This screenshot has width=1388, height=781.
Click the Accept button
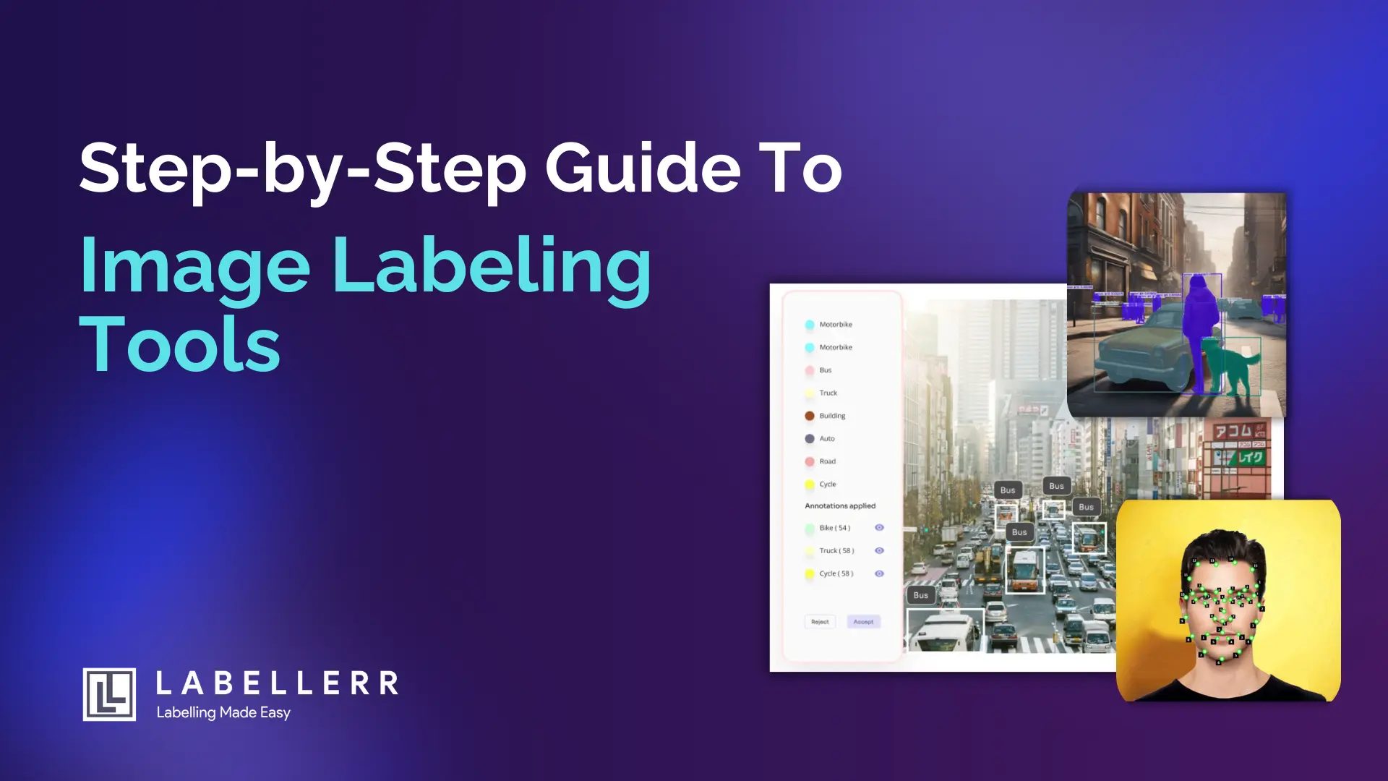coord(862,622)
